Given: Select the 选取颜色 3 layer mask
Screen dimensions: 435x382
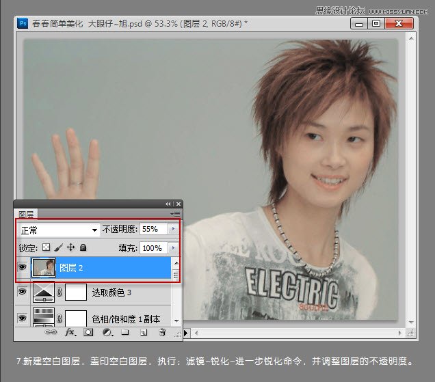Looking at the screenshot, I should [x=76, y=292].
